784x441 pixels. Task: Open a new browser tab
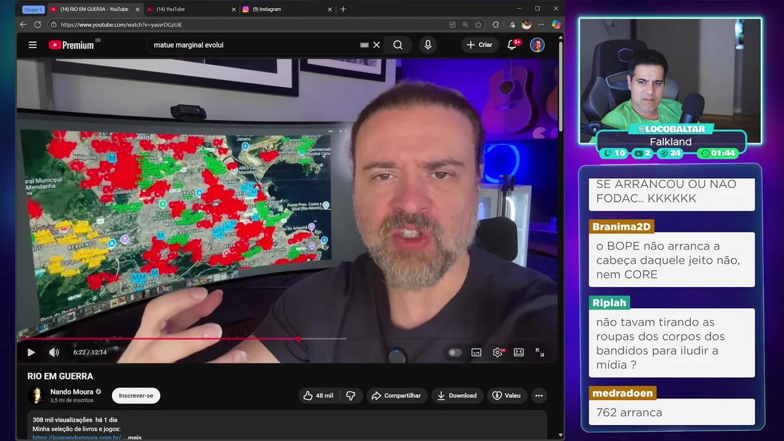coord(343,9)
